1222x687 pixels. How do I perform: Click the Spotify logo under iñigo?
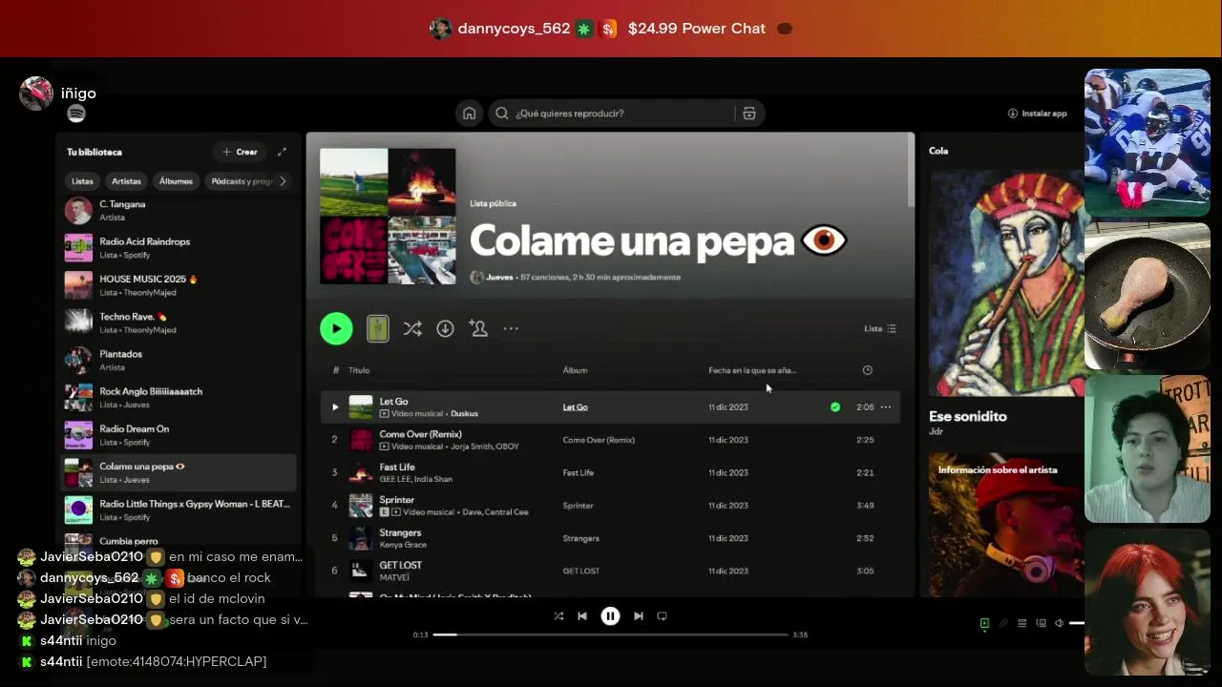point(76,114)
